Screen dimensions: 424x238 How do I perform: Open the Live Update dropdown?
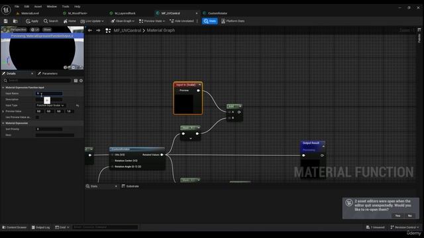click(x=92, y=21)
